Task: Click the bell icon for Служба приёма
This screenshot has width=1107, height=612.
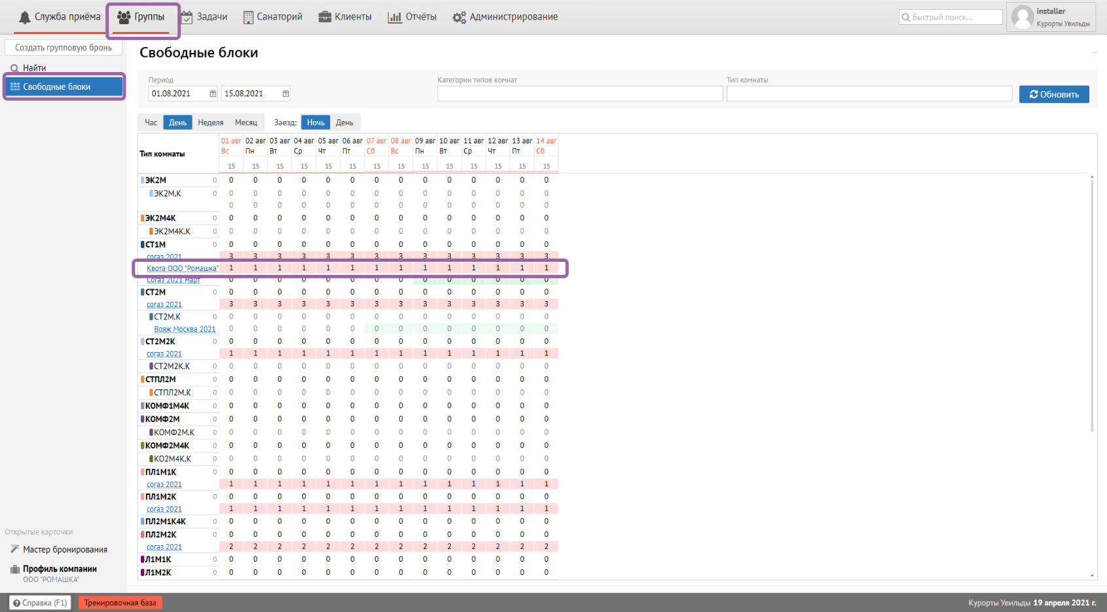Action: [x=25, y=17]
